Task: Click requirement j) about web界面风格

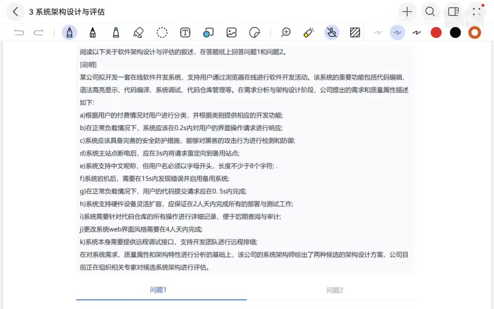Action: (141, 229)
